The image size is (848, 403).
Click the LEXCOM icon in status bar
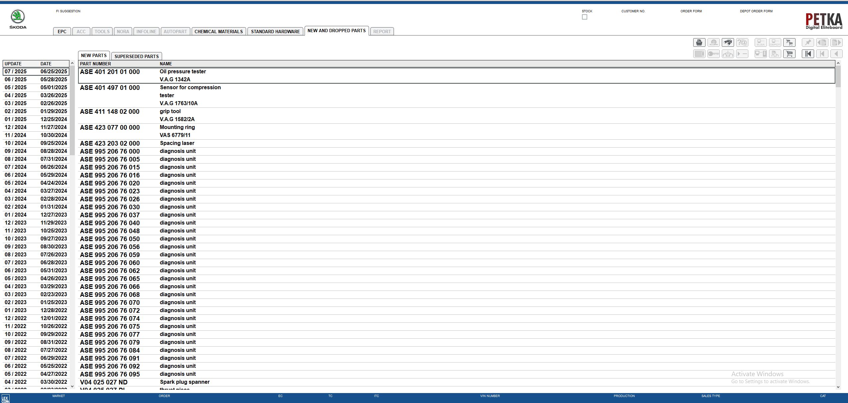click(x=5, y=398)
